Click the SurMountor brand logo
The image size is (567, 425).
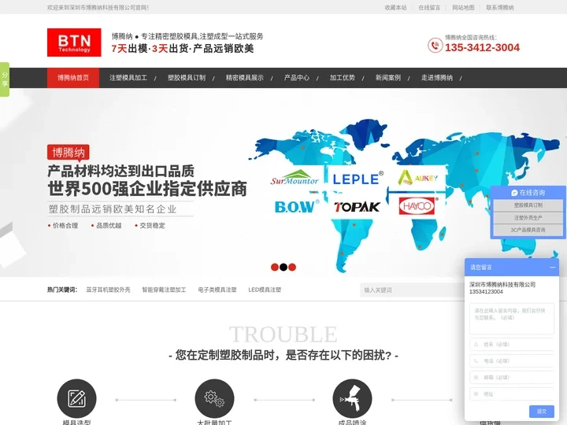click(295, 177)
